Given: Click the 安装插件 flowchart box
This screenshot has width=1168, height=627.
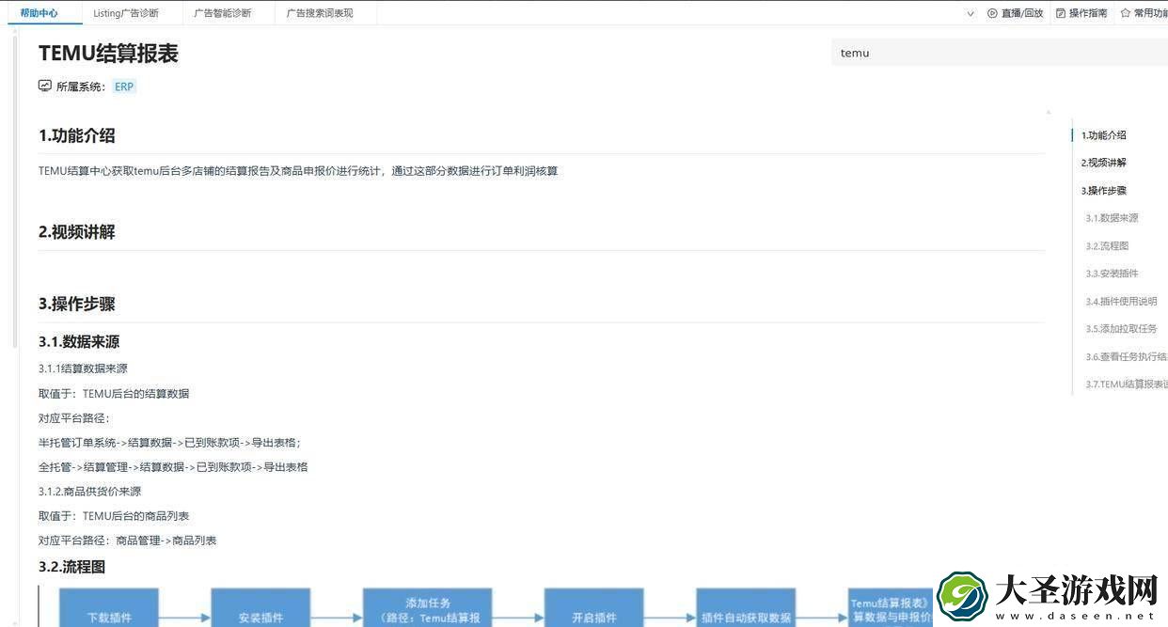Looking at the screenshot, I should [260, 607].
